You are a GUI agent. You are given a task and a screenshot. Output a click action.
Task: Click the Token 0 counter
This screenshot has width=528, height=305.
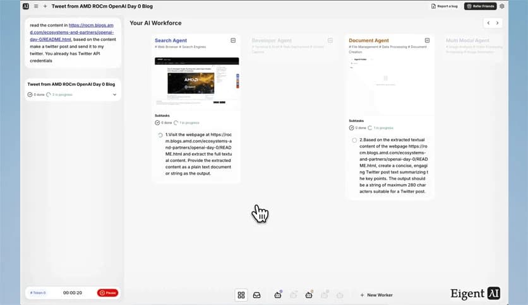point(38,293)
